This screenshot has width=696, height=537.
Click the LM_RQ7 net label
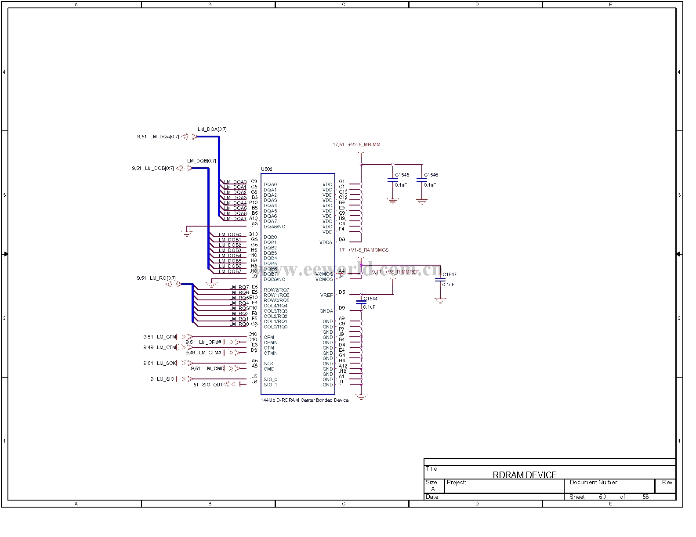click(239, 287)
